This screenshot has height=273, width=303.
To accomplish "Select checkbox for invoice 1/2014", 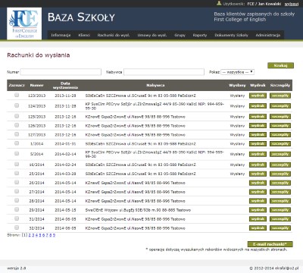I will [17, 143].
